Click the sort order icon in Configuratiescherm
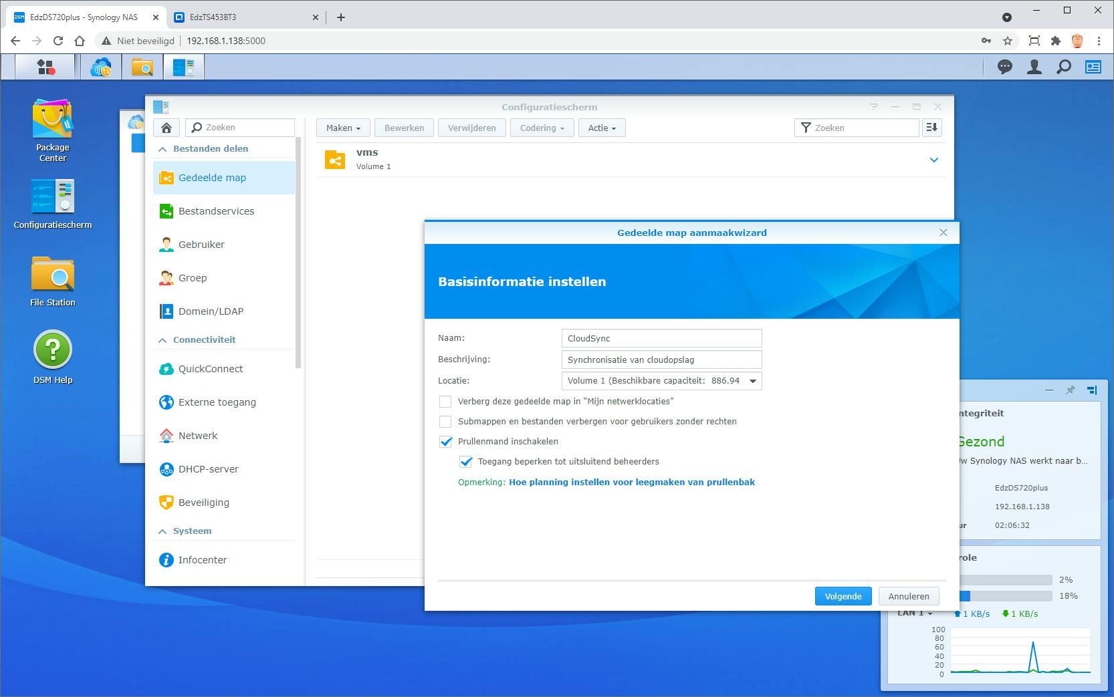 click(931, 128)
